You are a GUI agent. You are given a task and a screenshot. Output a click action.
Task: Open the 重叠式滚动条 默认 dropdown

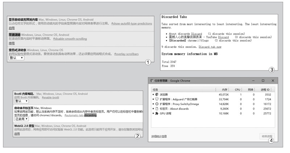click(16, 58)
